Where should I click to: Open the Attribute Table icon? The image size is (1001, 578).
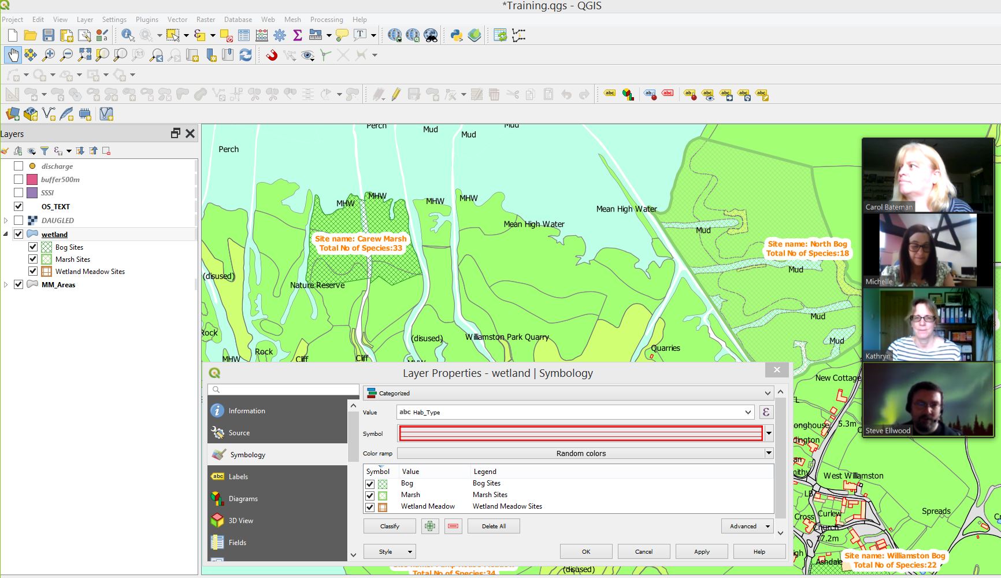click(x=244, y=36)
